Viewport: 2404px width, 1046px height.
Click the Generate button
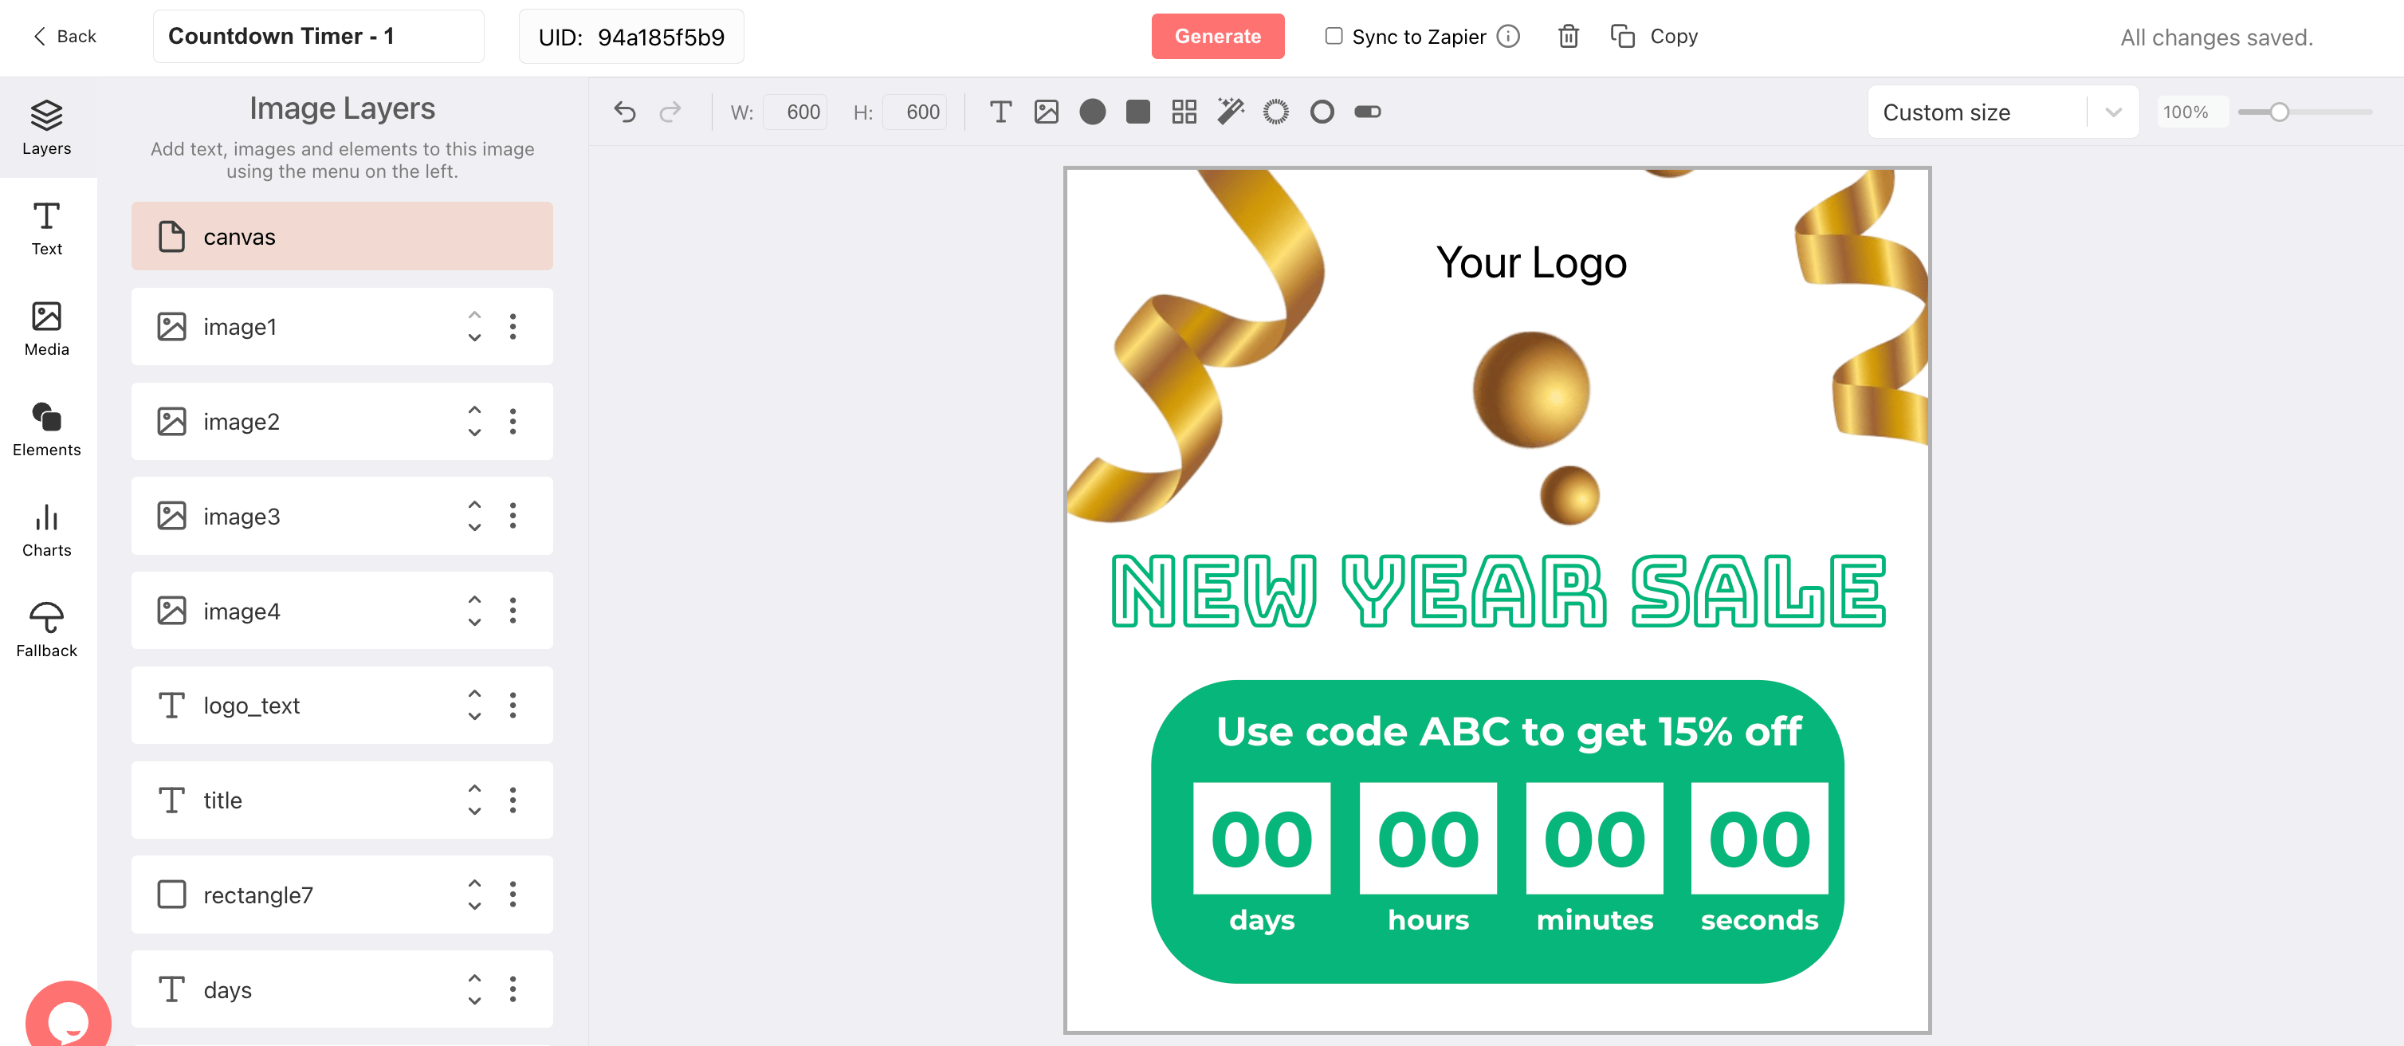tap(1217, 37)
